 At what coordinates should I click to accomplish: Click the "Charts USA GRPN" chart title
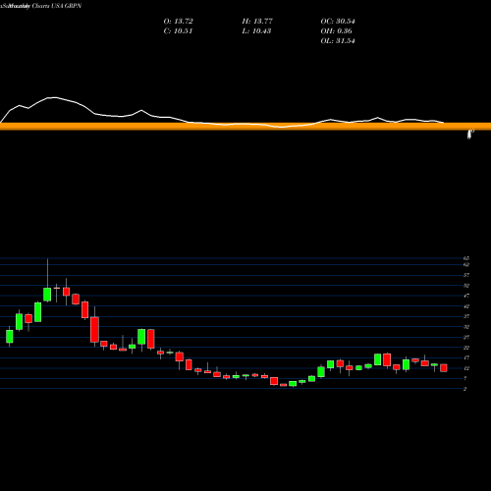(x=57, y=6)
